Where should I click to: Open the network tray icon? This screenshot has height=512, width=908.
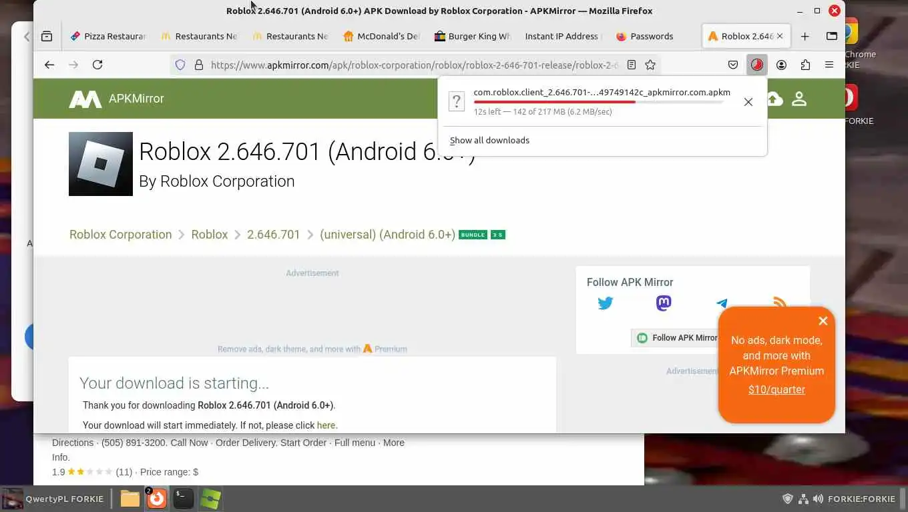[x=803, y=499]
